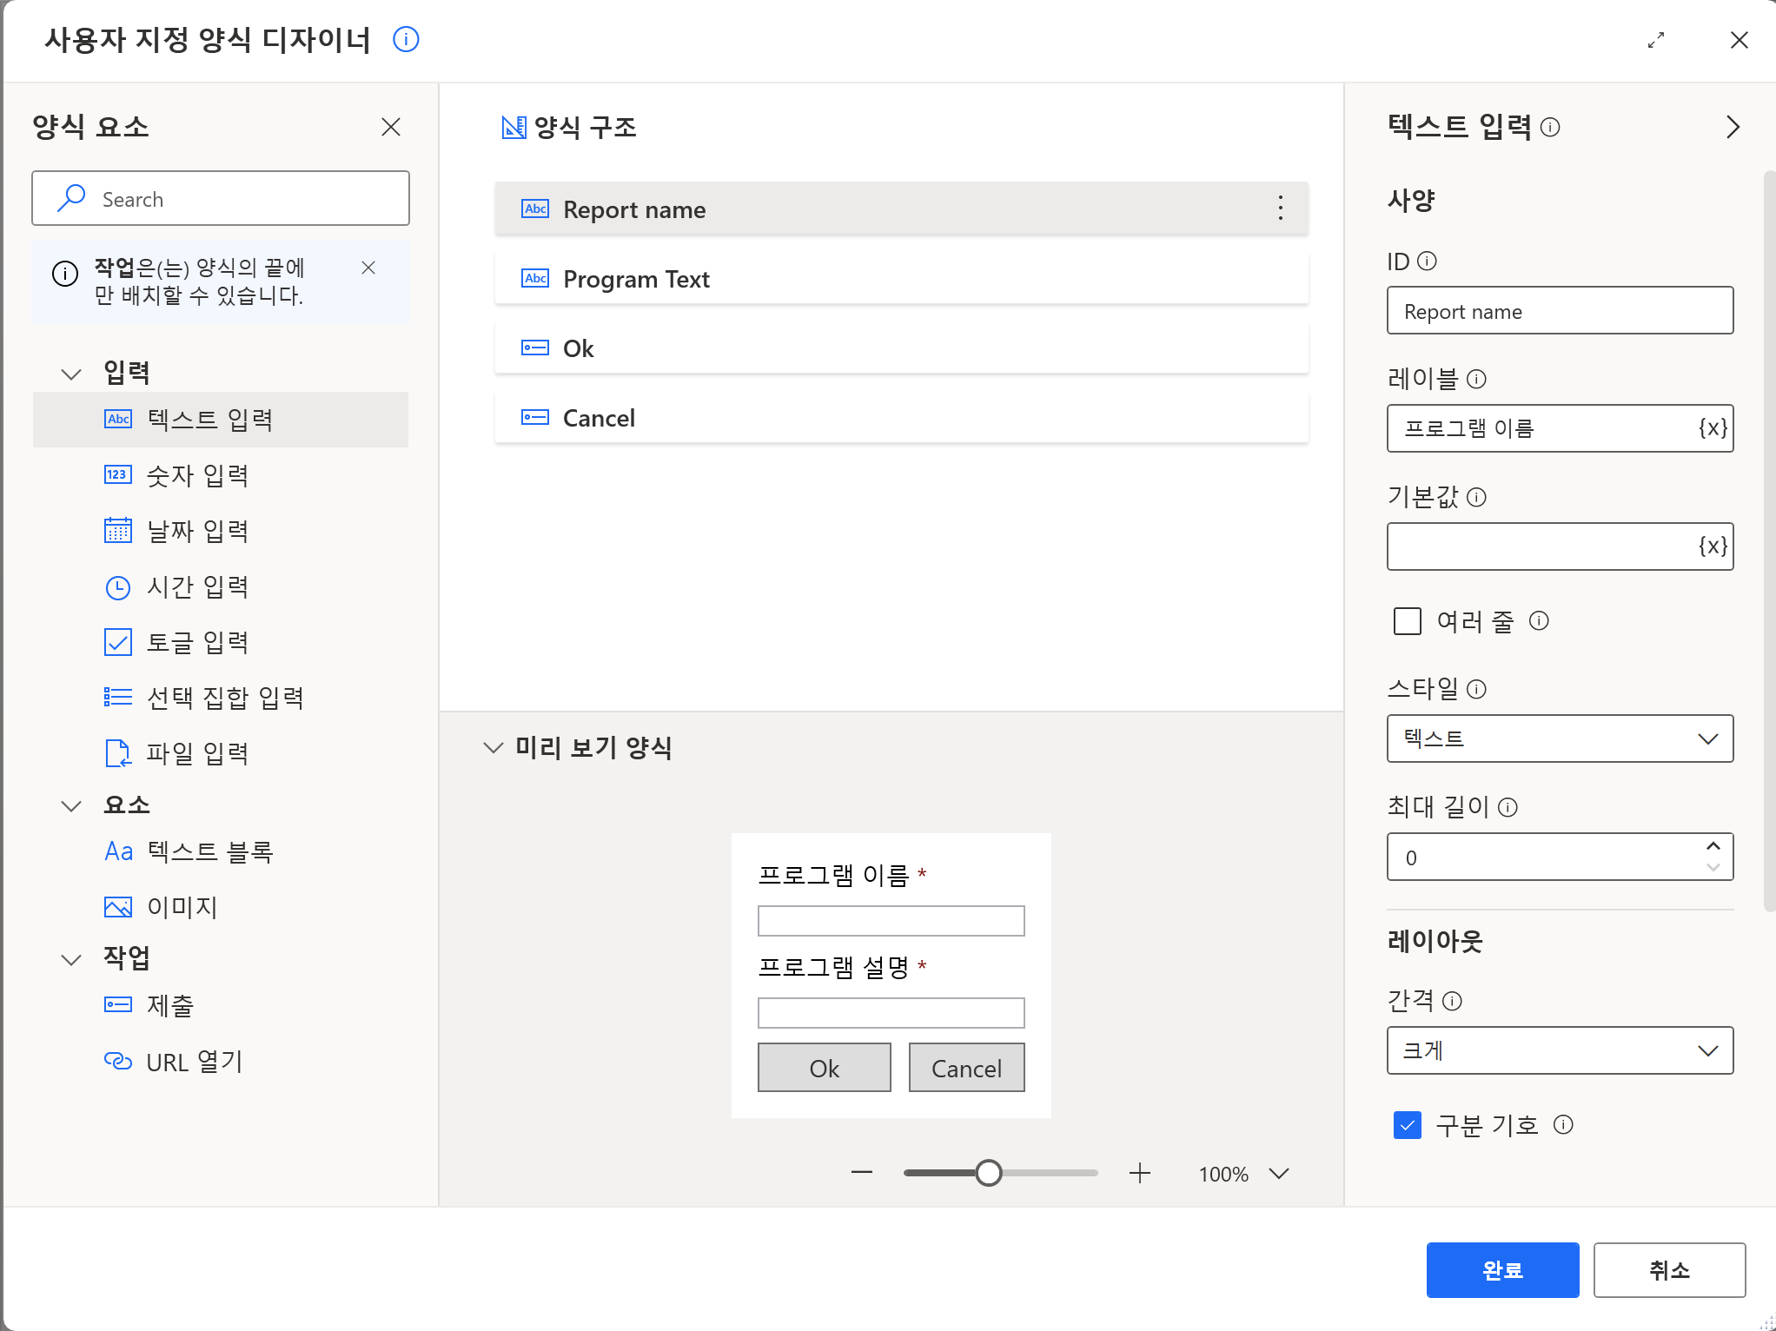Click the zoom-in plus icon in preview

point(1139,1174)
